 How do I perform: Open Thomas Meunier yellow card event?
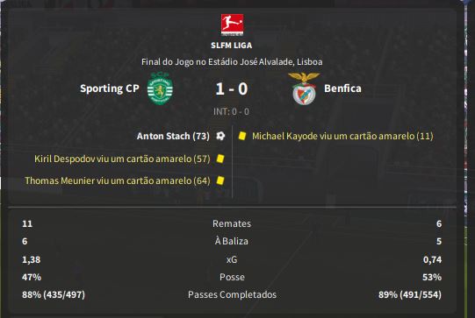pyautogui.click(x=118, y=180)
